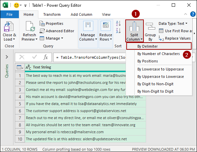The image size is (197, 152).
Task: Click column profiling status text
Action: click(x=76, y=149)
